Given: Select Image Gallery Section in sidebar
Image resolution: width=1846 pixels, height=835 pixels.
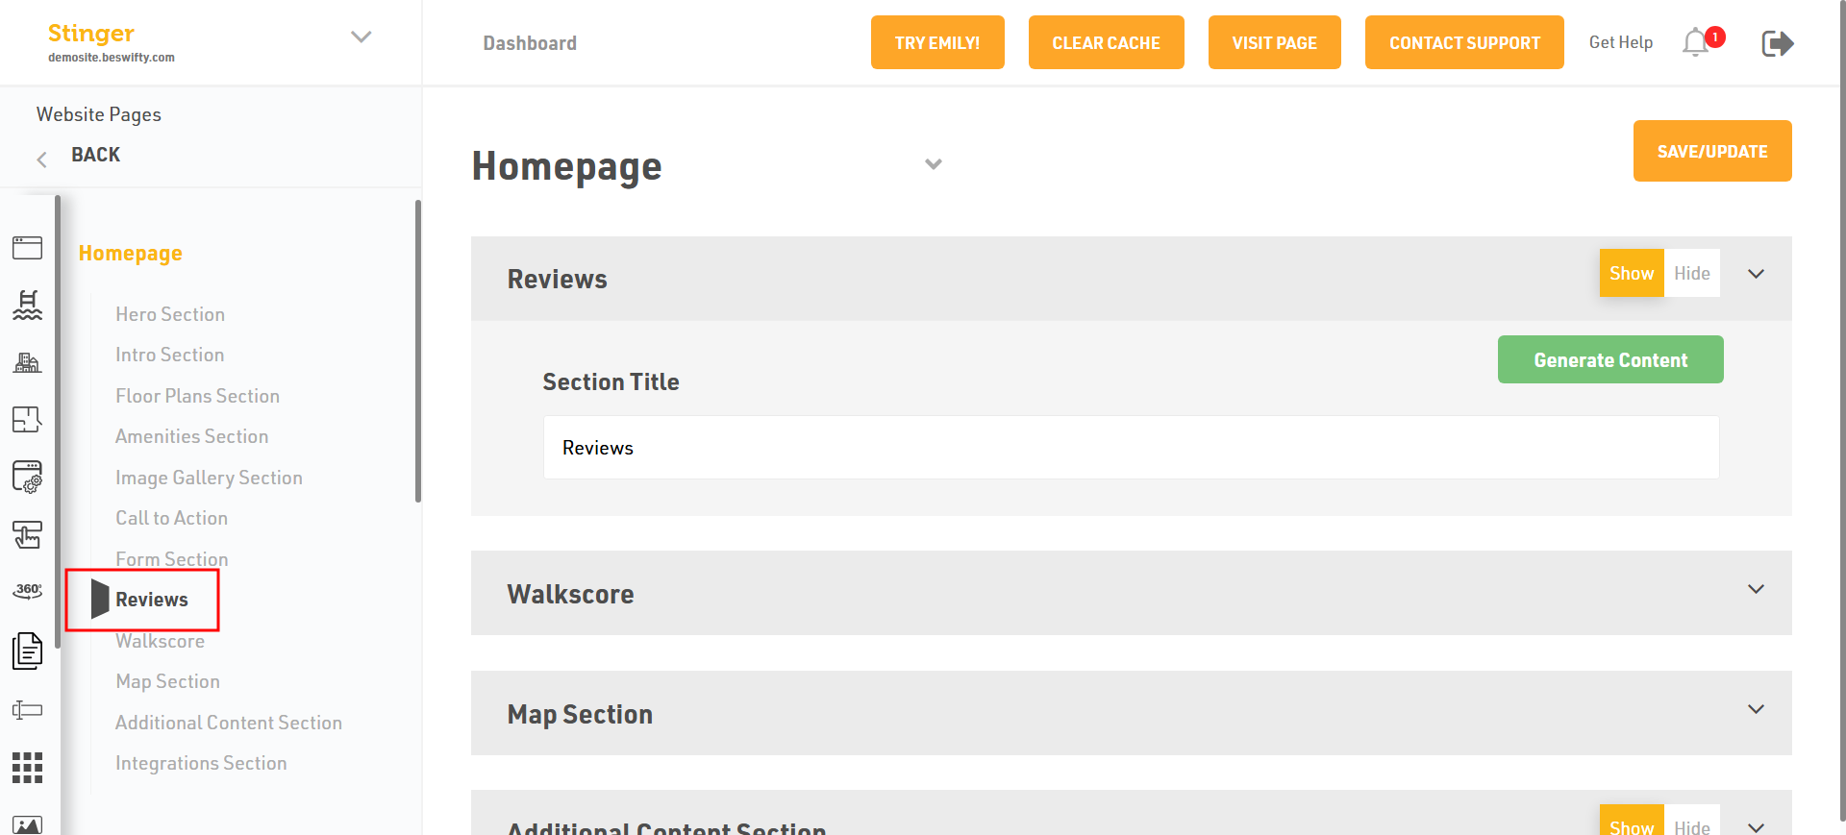Looking at the screenshot, I should coord(209,478).
